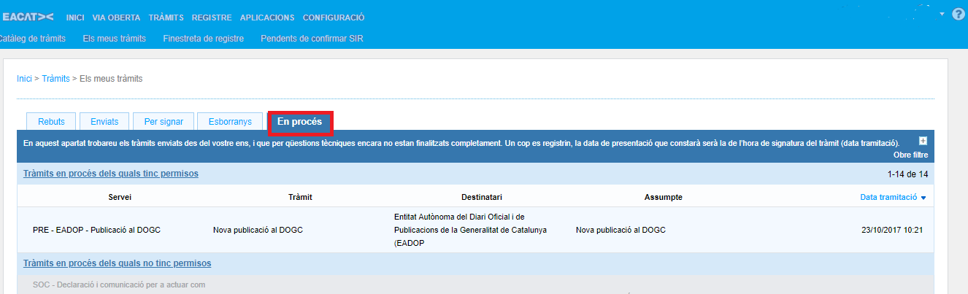Click the EACAT logo
968x294 pixels.
(28, 18)
